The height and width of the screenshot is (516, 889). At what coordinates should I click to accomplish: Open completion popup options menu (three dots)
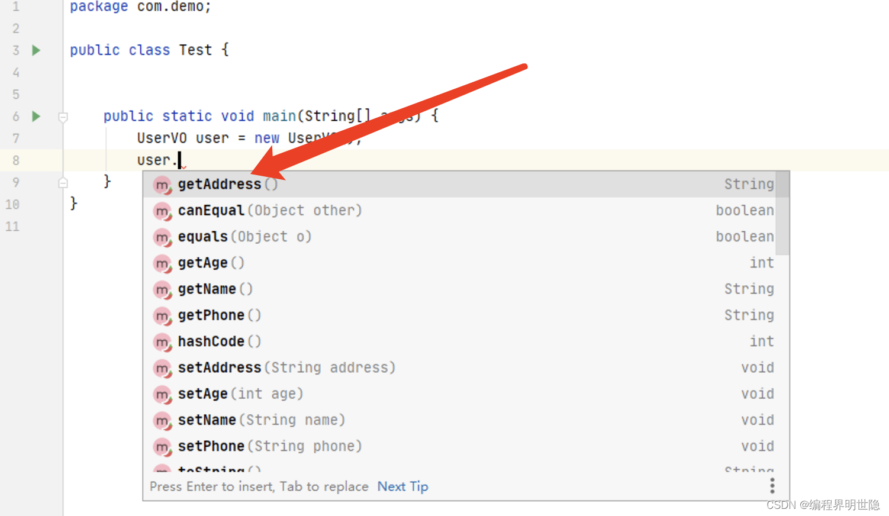pyautogui.click(x=772, y=486)
